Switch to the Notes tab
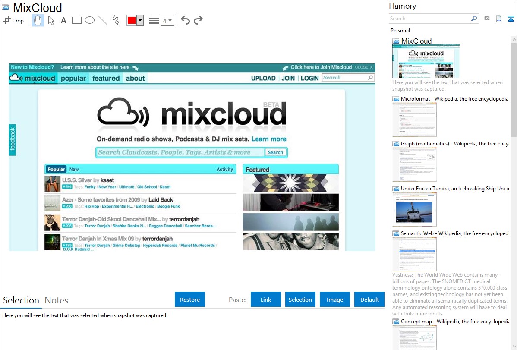 click(57, 300)
